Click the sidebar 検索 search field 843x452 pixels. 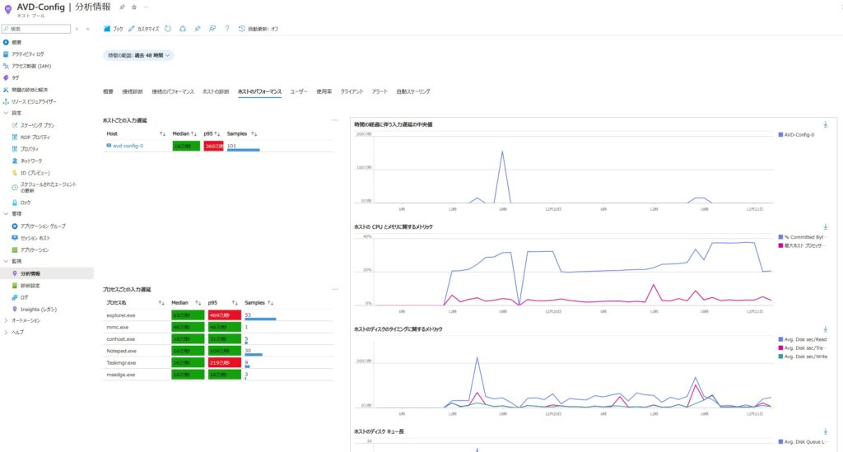click(x=40, y=29)
